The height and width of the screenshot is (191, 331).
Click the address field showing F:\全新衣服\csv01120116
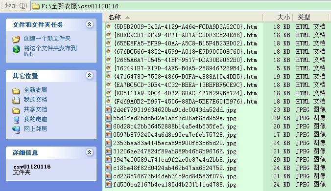(x=181, y=6)
